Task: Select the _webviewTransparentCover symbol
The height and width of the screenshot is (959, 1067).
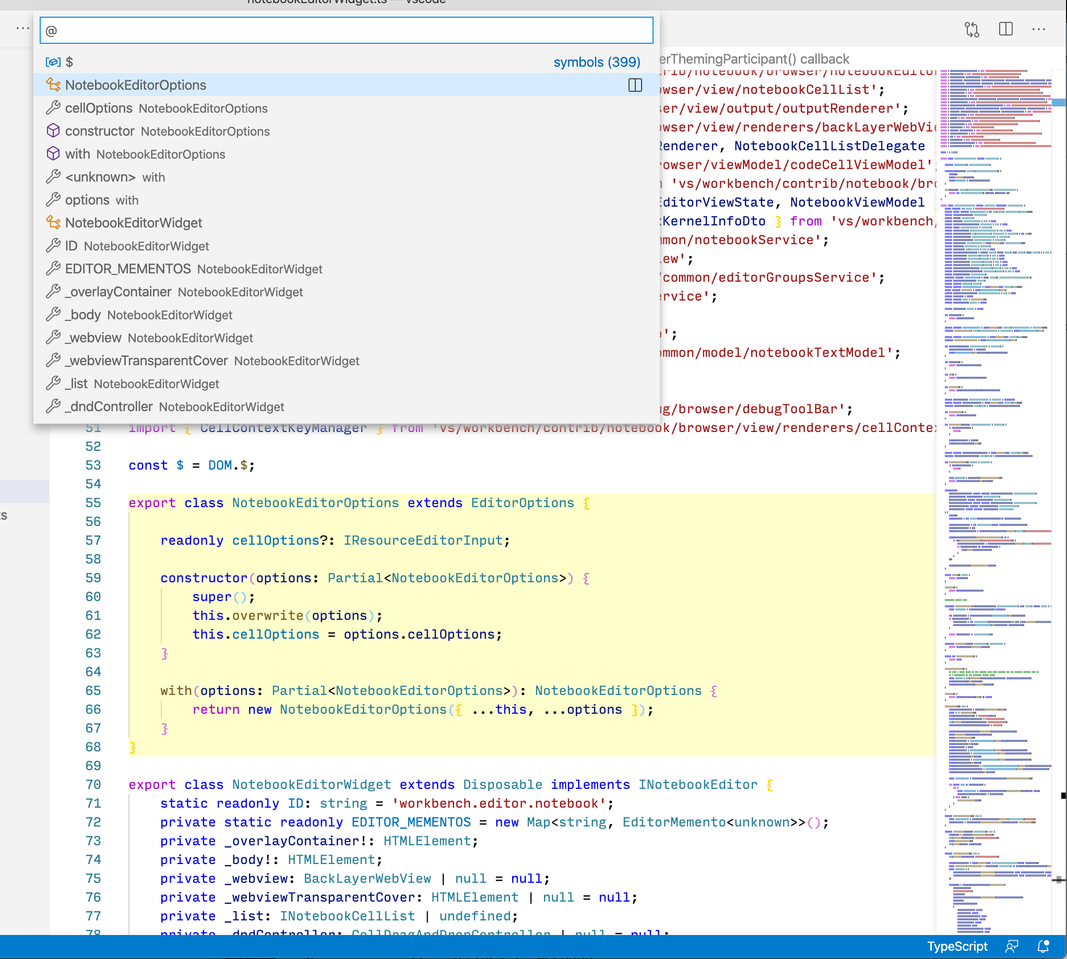Action: (x=211, y=361)
